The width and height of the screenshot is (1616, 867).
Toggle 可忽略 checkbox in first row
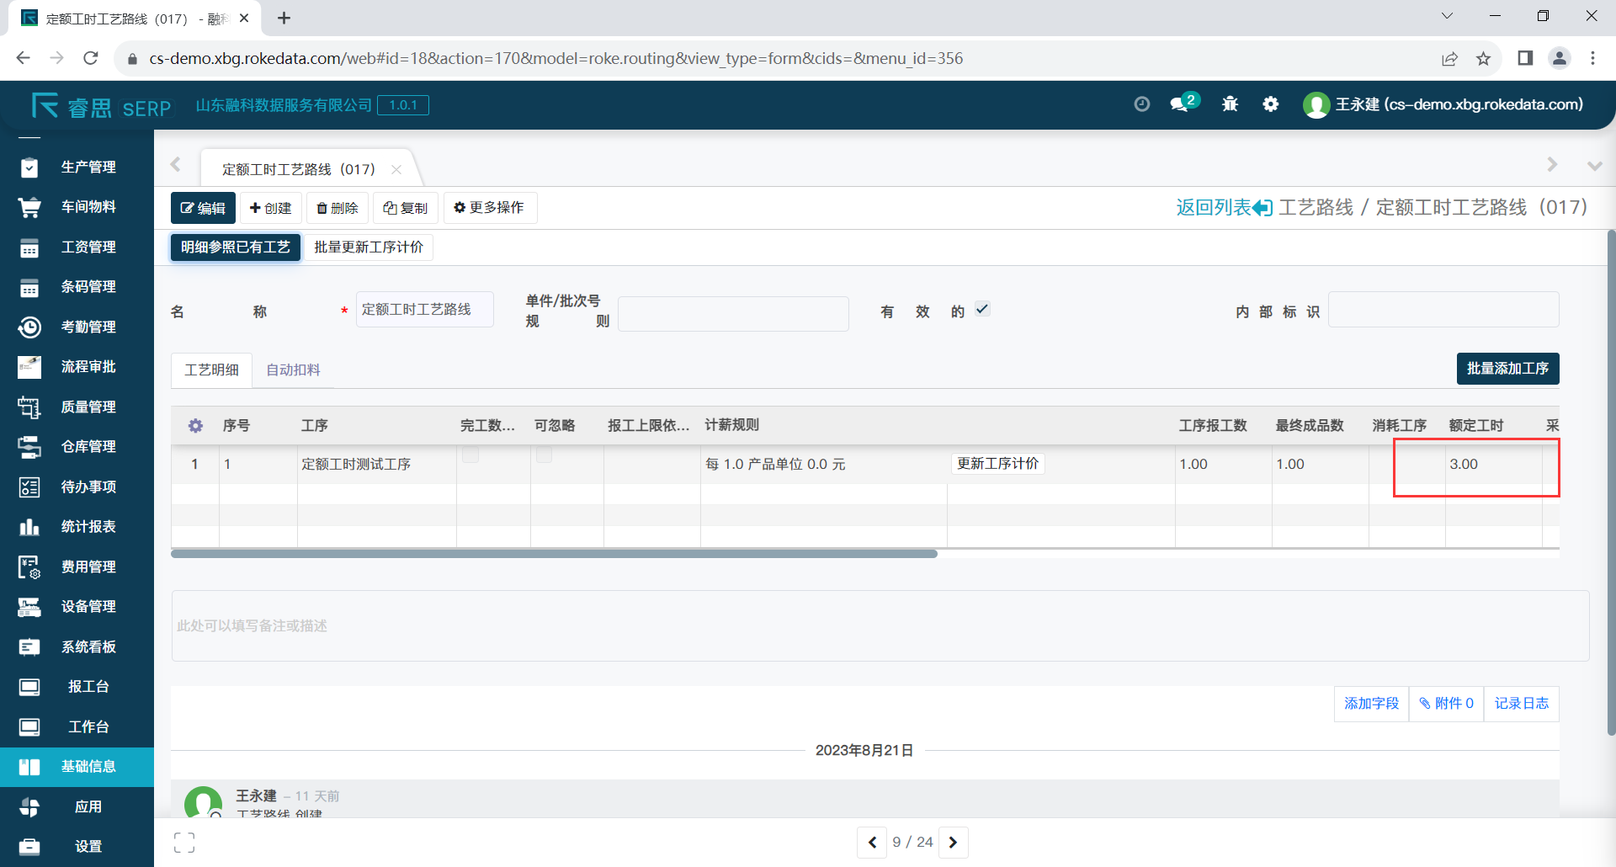[545, 455]
